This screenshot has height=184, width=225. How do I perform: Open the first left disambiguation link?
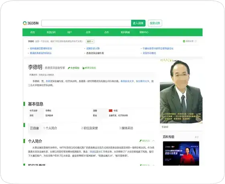tap(41, 48)
